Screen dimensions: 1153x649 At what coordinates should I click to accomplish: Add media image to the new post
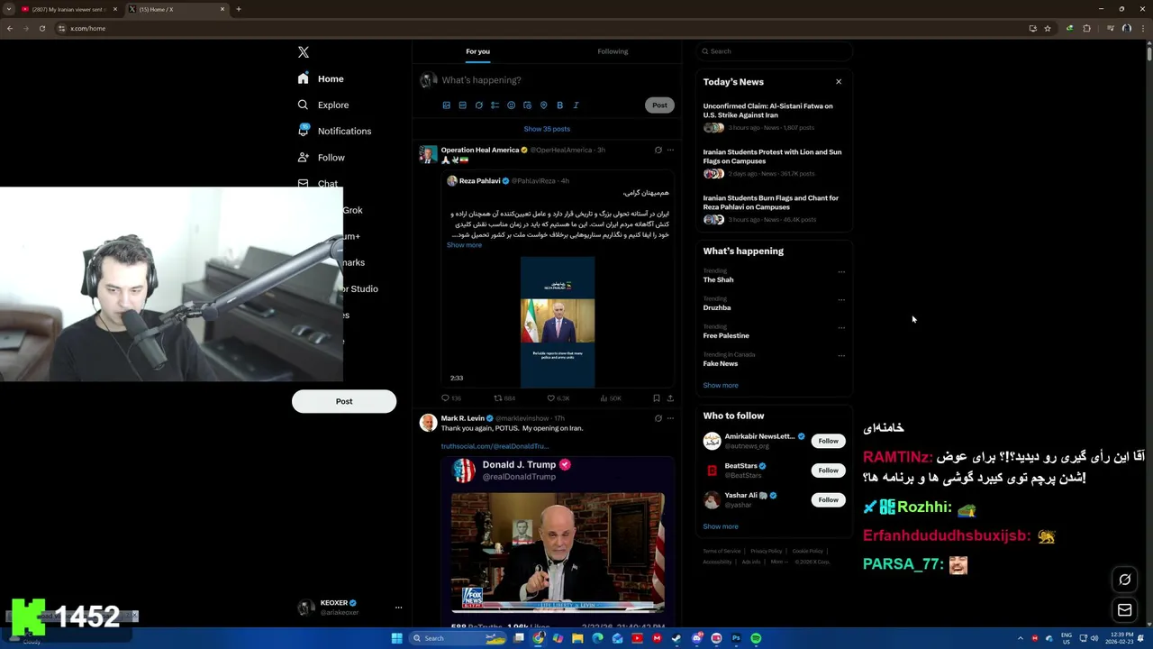click(446, 105)
